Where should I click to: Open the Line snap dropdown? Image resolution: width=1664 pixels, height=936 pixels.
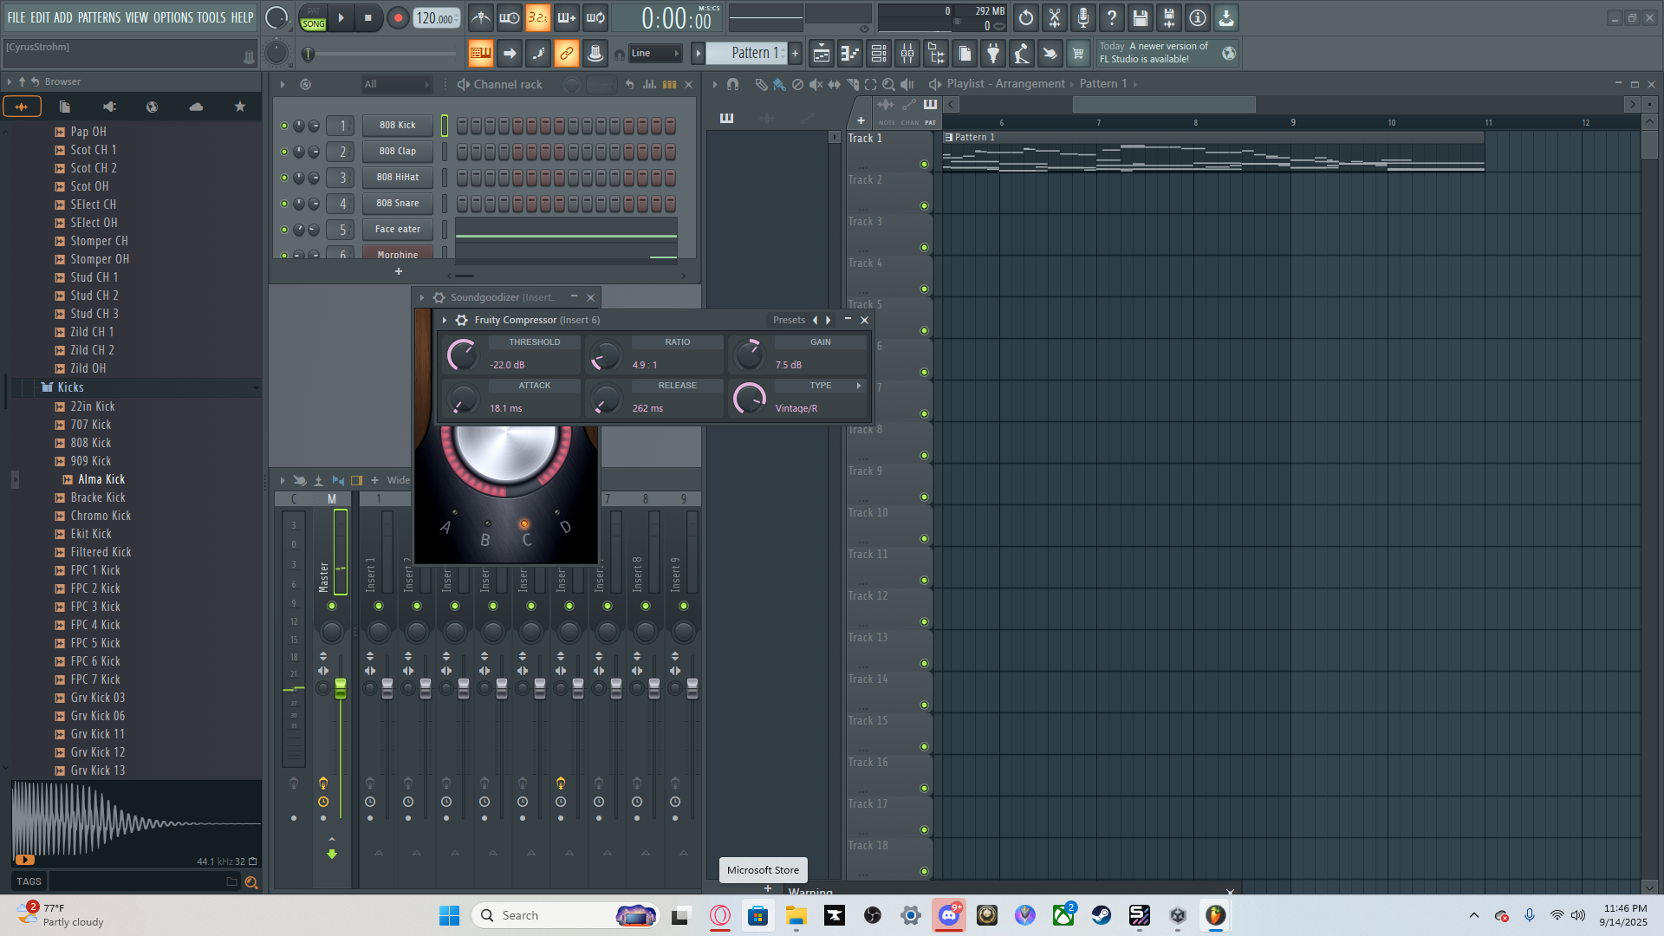[x=654, y=54]
